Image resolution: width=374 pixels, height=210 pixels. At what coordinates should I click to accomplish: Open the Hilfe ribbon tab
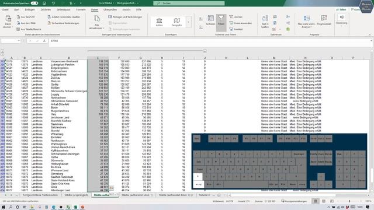138,10
